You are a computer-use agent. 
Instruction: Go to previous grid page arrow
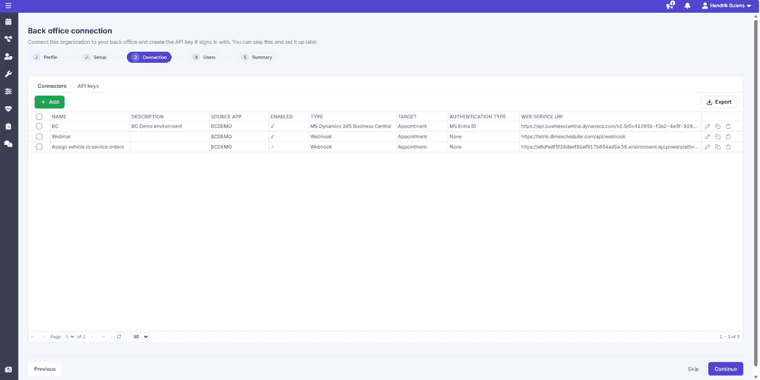point(43,337)
